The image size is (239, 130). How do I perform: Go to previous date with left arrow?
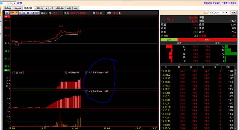tap(226, 13)
